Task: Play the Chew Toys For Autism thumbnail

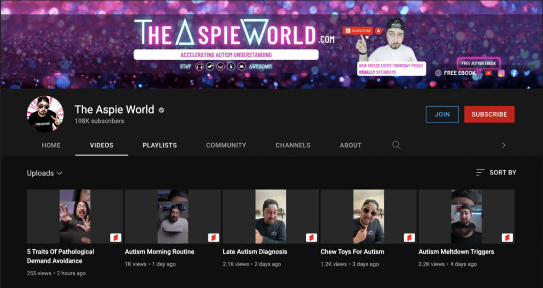Action: (x=369, y=216)
